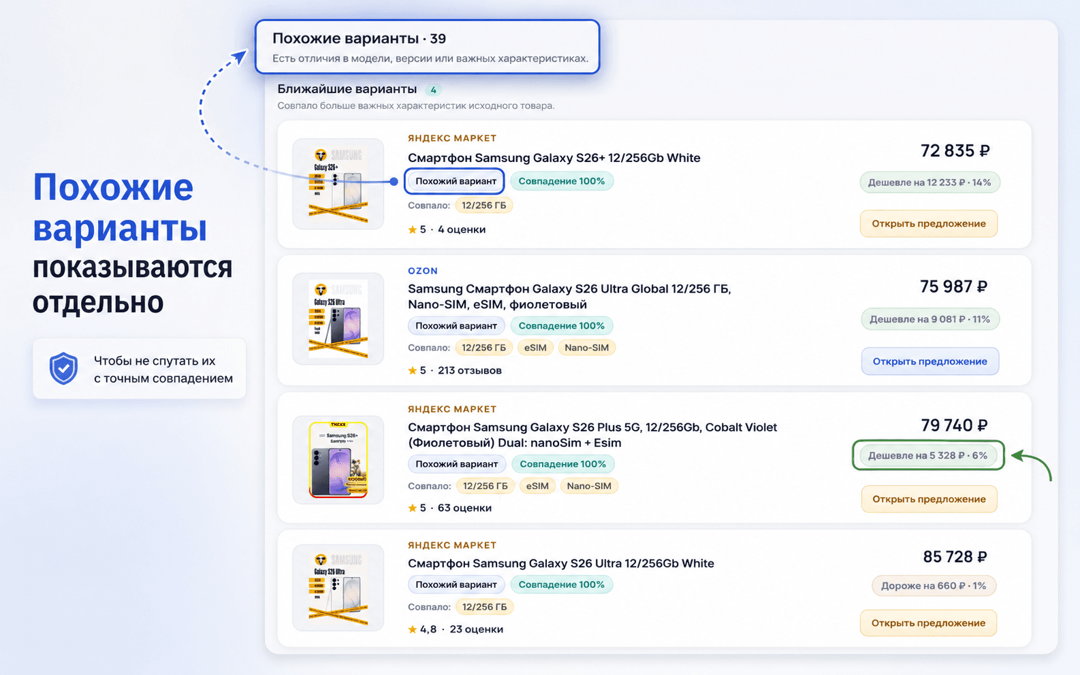Click the Есть отличия в модели description text
Screen dimensions: 1080x675
click(x=430, y=59)
